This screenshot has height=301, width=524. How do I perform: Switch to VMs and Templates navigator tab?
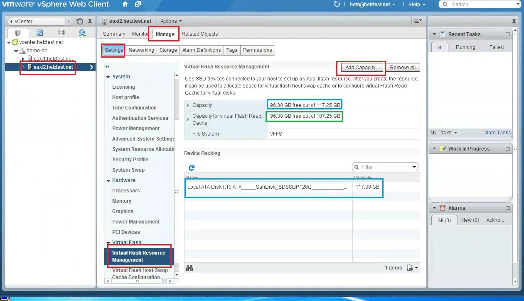[40, 33]
